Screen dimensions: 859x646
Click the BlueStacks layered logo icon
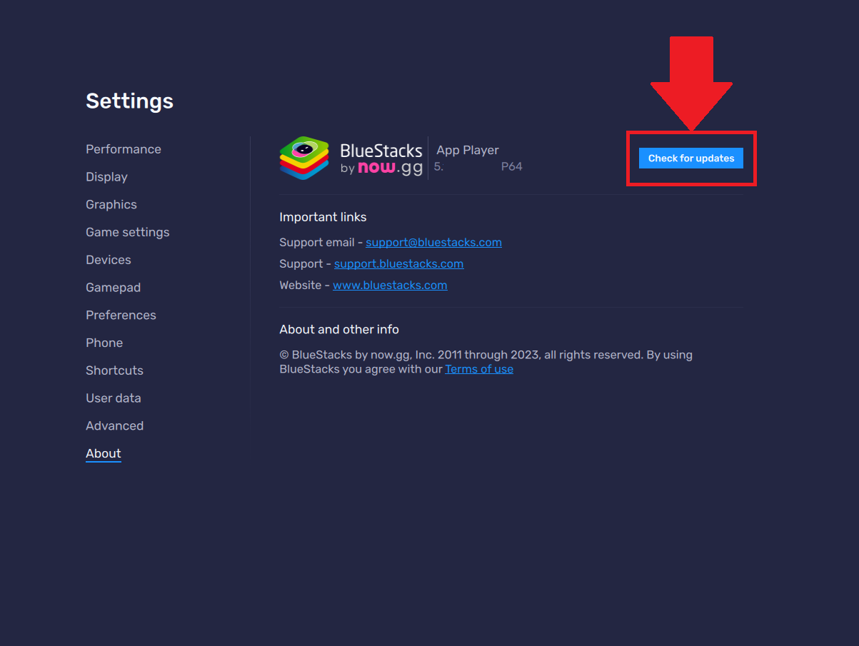[x=304, y=158]
